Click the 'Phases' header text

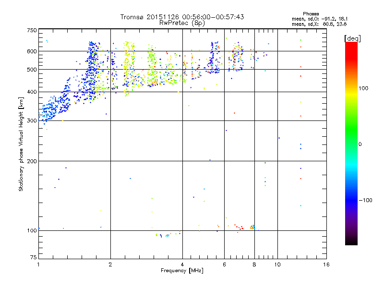311,14
